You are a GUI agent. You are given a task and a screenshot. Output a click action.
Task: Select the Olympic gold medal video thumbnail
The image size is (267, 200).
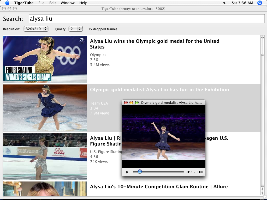[45, 59]
